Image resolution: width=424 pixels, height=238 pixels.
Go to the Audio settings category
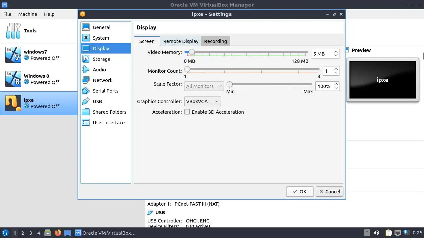(x=106, y=70)
